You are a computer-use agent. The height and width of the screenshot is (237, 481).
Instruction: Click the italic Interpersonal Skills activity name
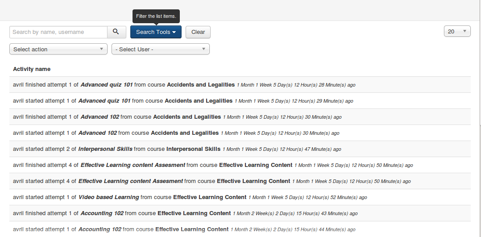[x=105, y=149]
